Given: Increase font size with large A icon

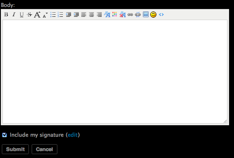Looking at the screenshot, I should click(37, 14).
